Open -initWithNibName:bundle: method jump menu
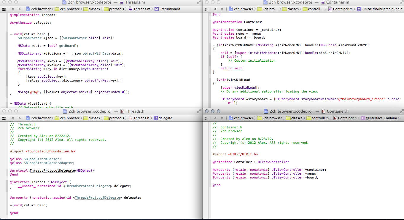 point(380,9)
